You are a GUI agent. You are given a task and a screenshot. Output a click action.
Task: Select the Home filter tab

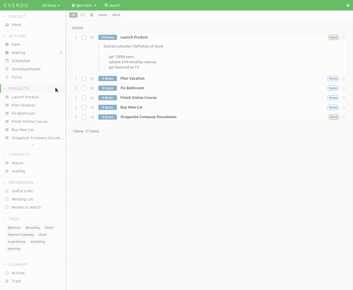(103, 15)
